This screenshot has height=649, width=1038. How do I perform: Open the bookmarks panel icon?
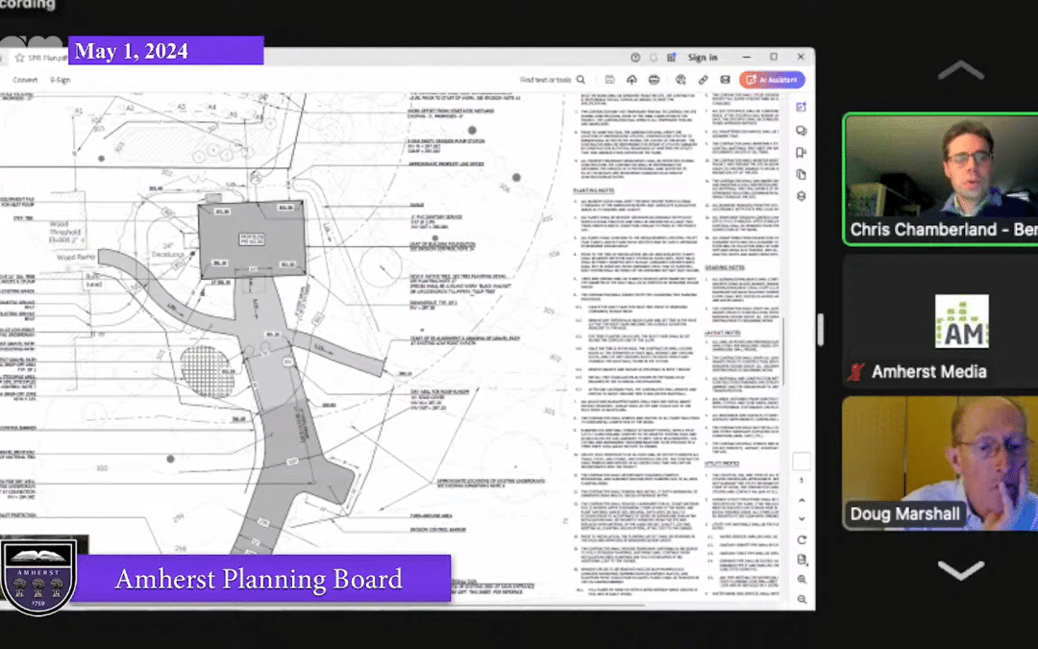pyautogui.click(x=801, y=152)
